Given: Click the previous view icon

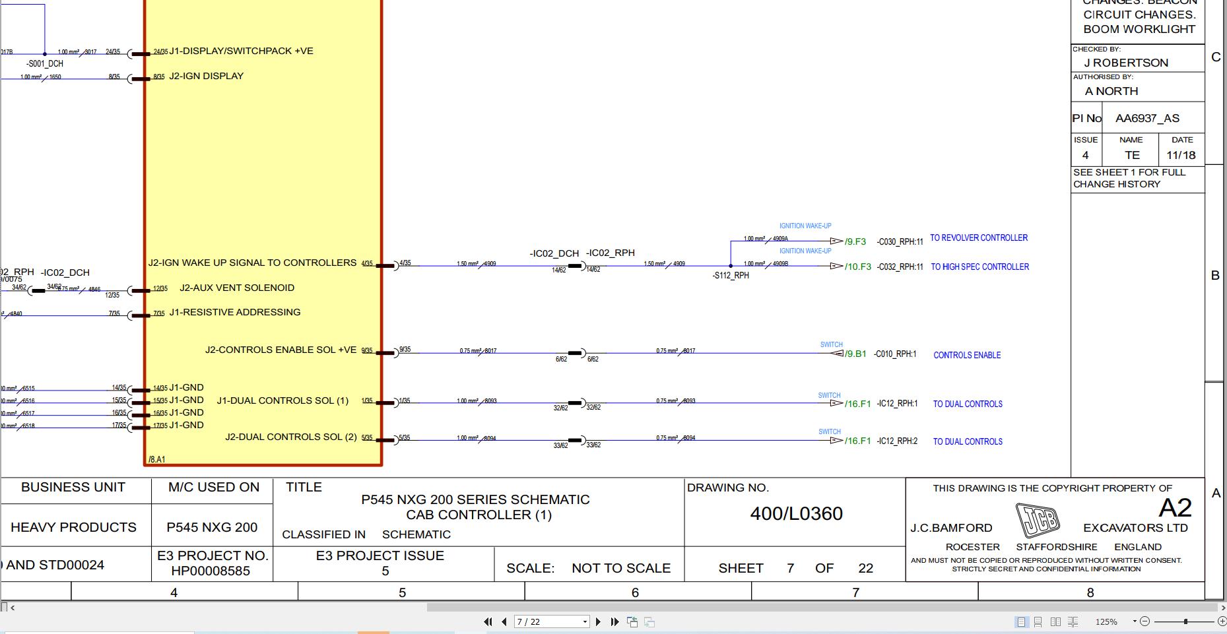Looking at the screenshot, I should click(632, 621).
